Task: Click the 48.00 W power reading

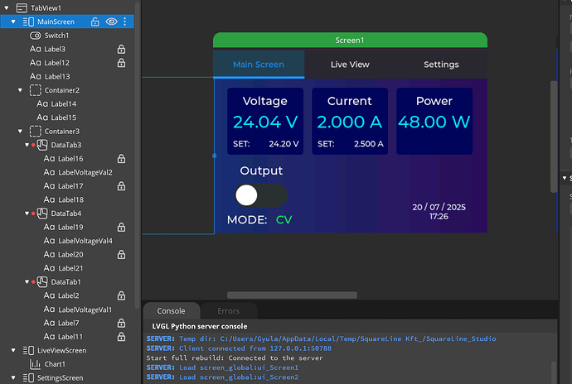Action: [x=434, y=122]
